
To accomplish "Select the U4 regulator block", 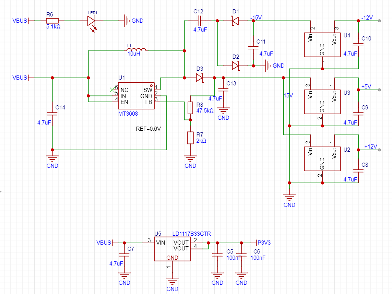I will [x=322, y=45].
